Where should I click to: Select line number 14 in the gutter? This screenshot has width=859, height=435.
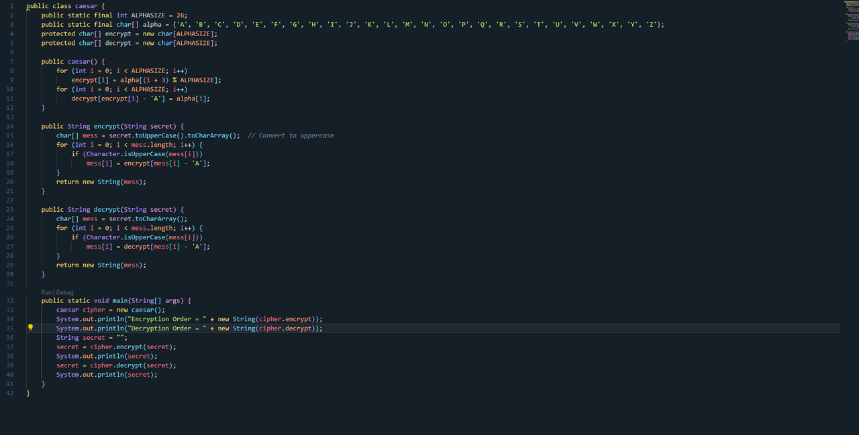coord(10,126)
